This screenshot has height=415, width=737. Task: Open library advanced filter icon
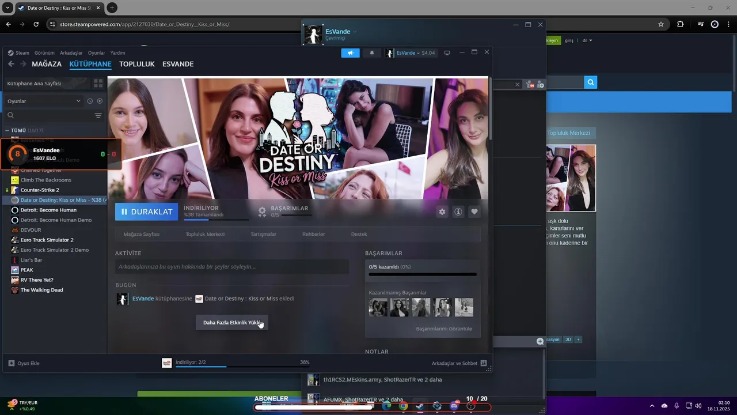98,116
